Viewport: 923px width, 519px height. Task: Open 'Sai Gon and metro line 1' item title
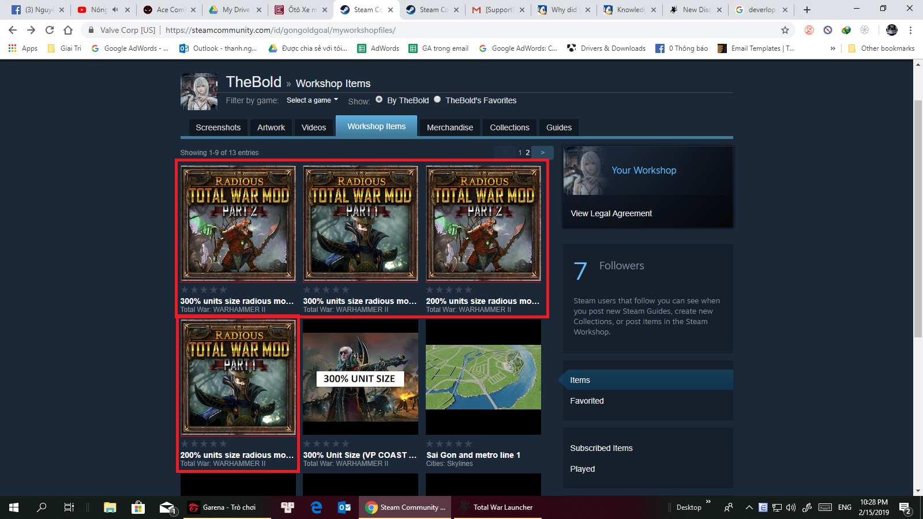coord(473,455)
